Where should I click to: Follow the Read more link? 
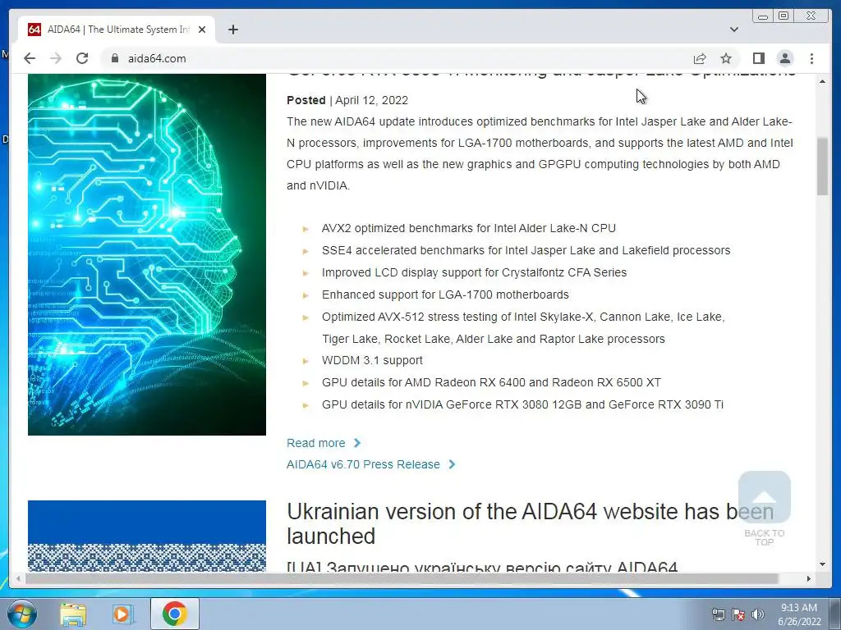[324, 443]
